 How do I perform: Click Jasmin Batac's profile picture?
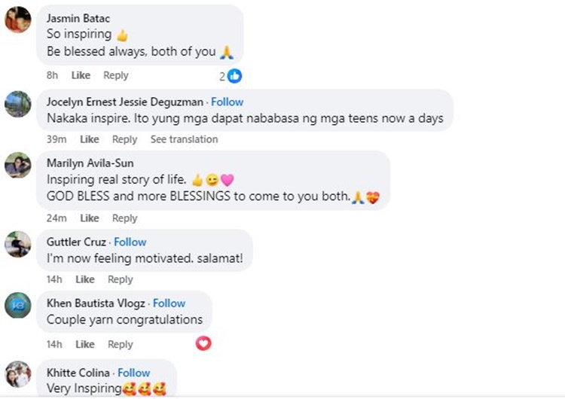(18, 20)
